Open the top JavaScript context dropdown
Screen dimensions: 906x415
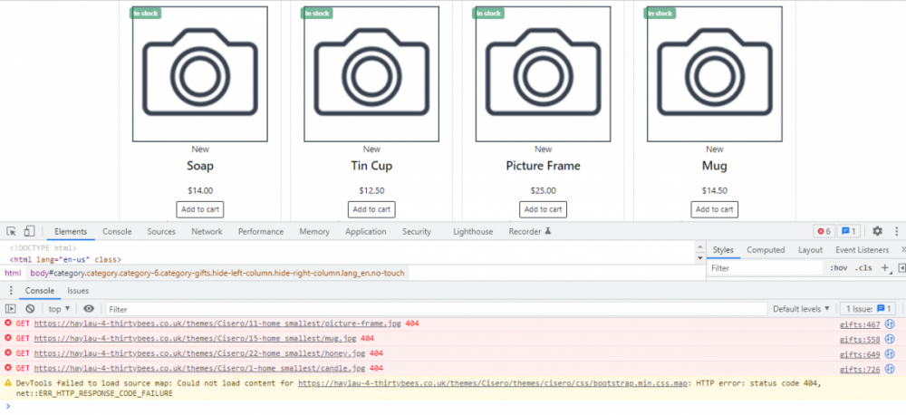coord(60,309)
